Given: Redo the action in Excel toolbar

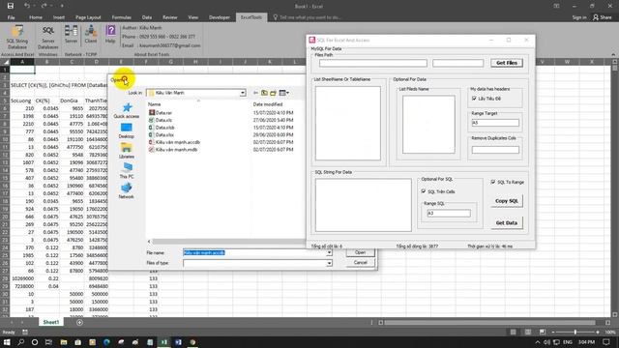Looking at the screenshot, I should tap(44, 6).
